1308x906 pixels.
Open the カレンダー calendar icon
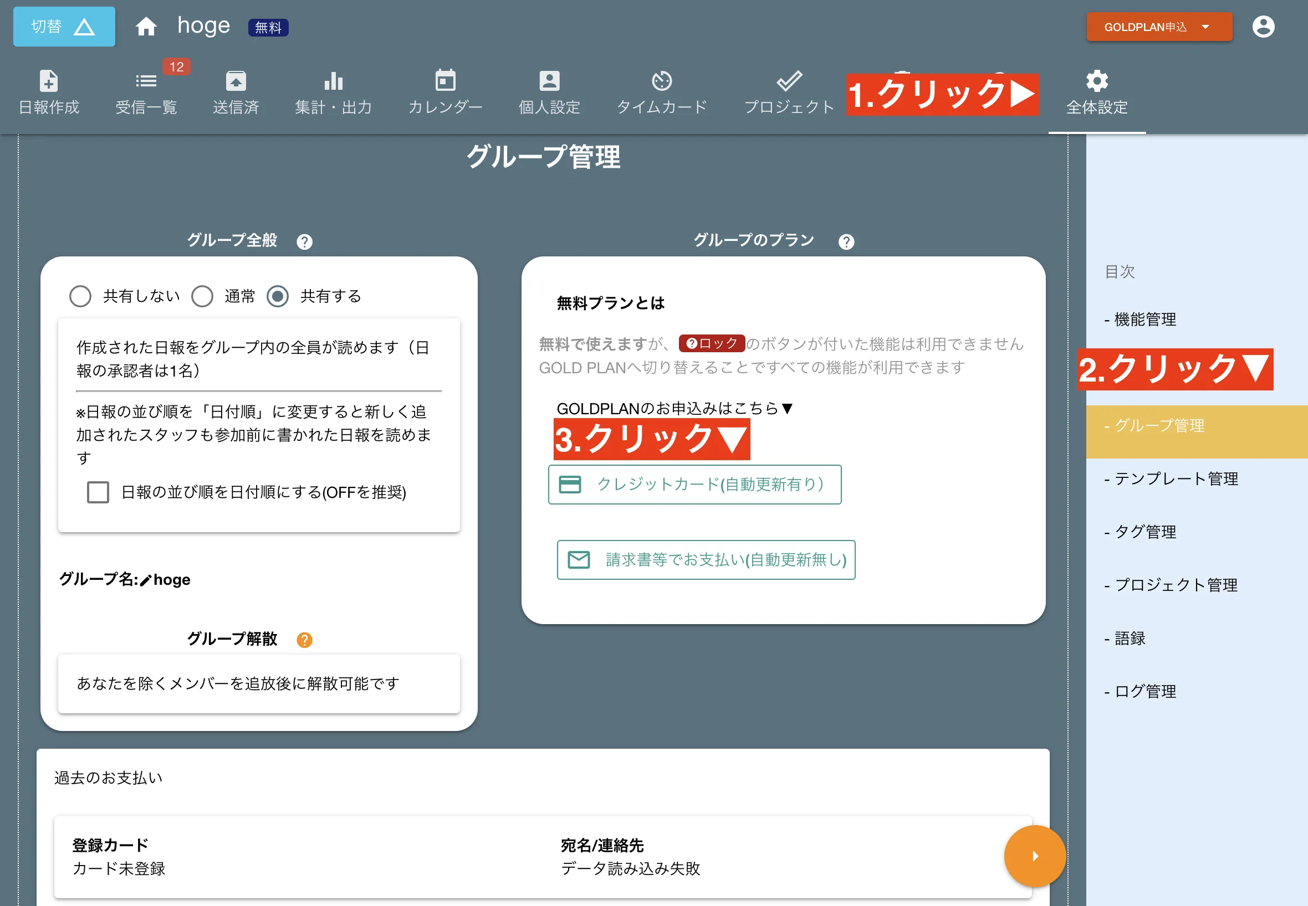(445, 81)
